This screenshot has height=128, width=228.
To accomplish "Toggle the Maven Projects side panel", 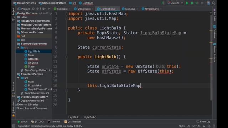I will coord(214,53).
